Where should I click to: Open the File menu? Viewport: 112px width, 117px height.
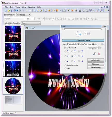pyautogui.click(x=6, y=7)
